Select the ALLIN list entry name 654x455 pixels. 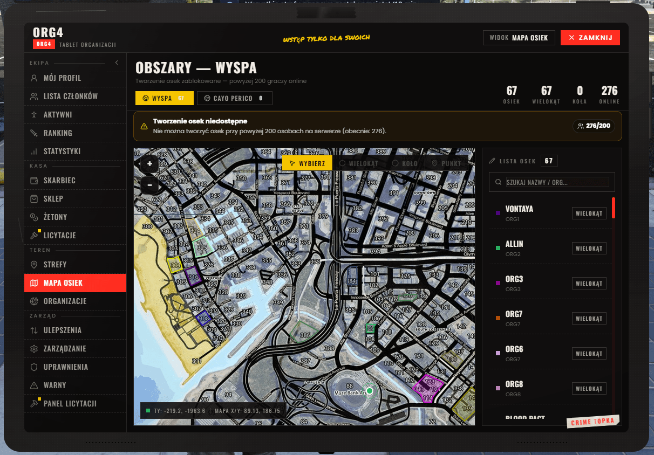(514, 244)
